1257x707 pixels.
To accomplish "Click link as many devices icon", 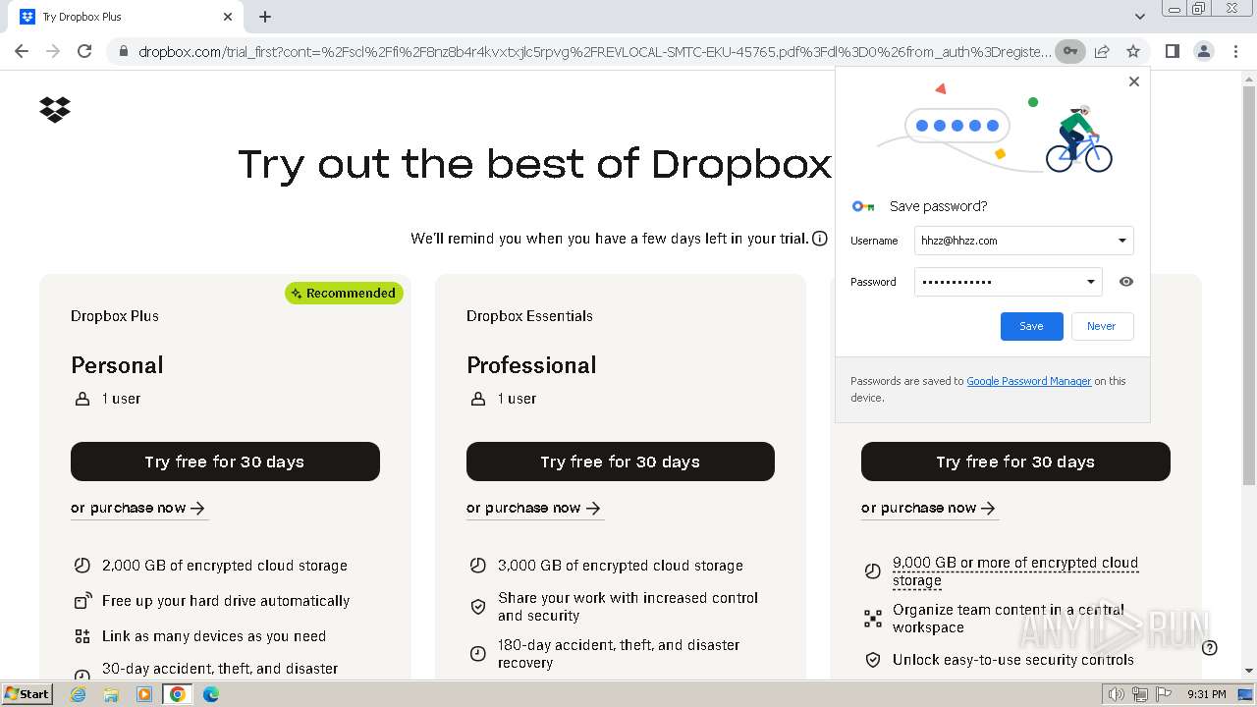I will pyautogui.click(x=82, y=636).
